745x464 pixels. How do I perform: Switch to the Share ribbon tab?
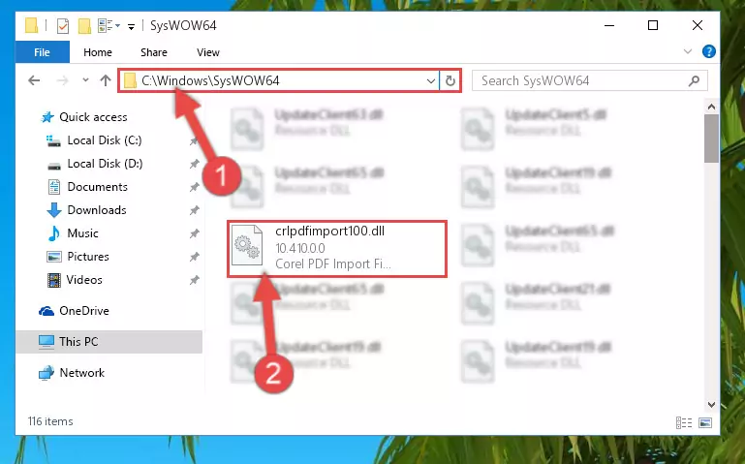(153, 52)
